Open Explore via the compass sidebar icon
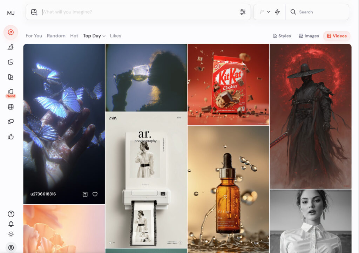 click(x=11, y=32)
